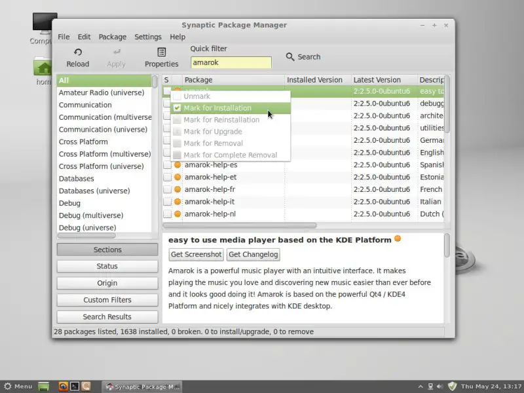Click the orange status icon for amarok-help-it
Image resolution: width=524 pixels, height=393 pixels.
(178, 202)
